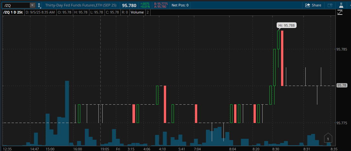Click the 95.785 price axis label
This screenshot has height=151, width=351.
[x=342, y=49]
